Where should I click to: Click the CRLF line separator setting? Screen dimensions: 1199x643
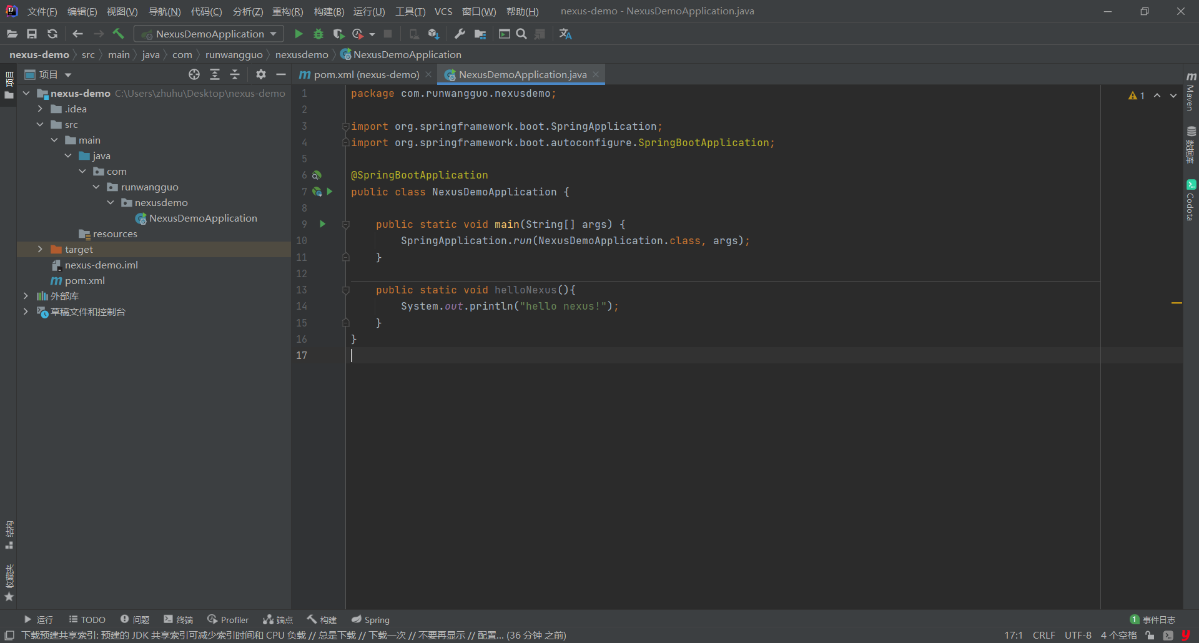pos(1044,636)
